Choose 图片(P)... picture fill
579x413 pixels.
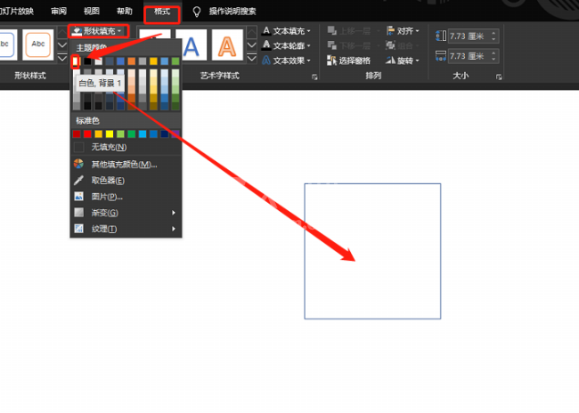click(x=126, y=197)
